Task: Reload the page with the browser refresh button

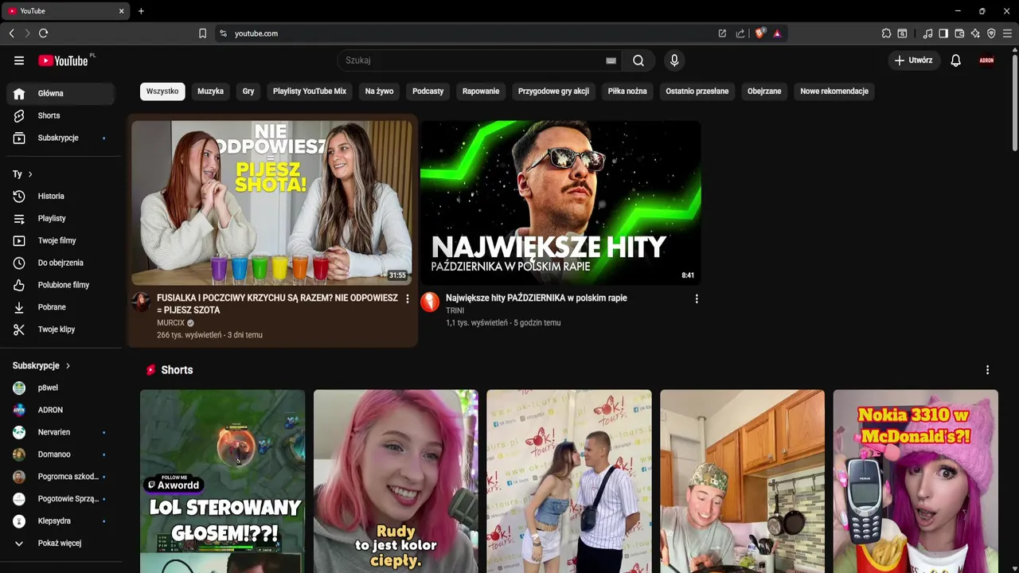Action: pyautogui.click(x=43, y=33)
